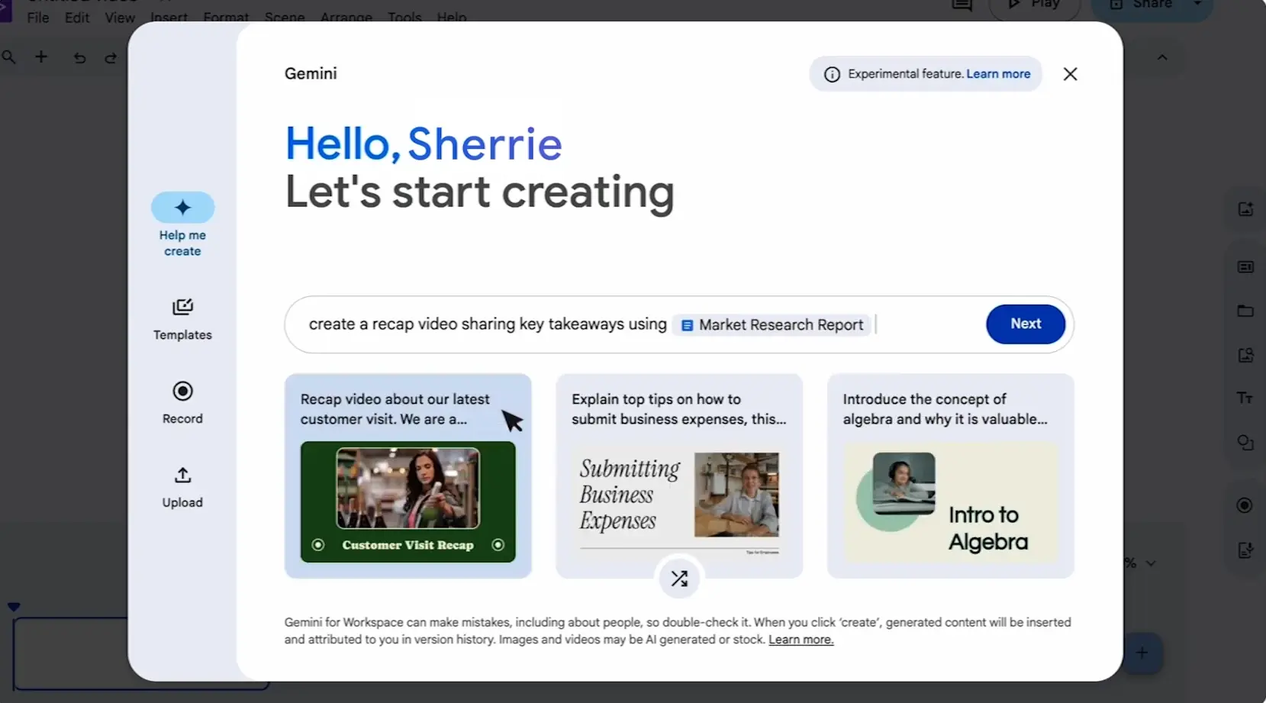Open the Learn more link in experimental banner
1266x703 pixels.
coord(998,74)
